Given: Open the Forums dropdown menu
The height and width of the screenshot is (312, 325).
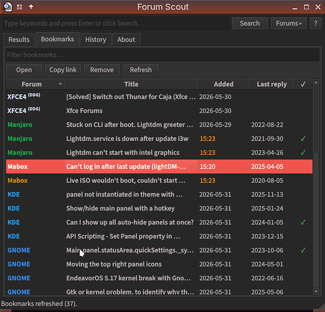Looking at the screenshot, I should coord(289,23).
